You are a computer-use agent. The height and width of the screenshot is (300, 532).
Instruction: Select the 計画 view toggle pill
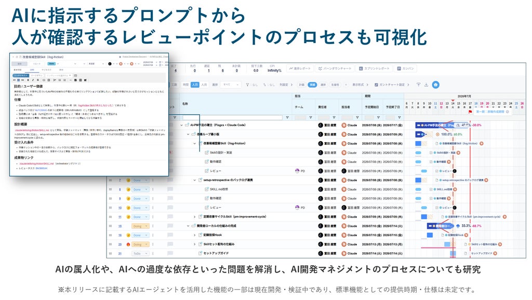pyautogui.click(x=302, y=85)
